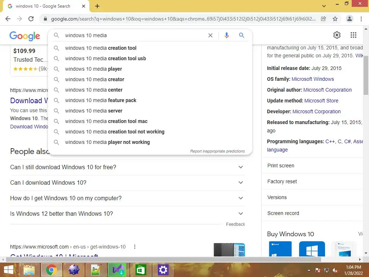The width and height of the screenshot is (369, 277).
Task: Choose 'windows 10 media creation tool not working'
Action: click(151, 132)
